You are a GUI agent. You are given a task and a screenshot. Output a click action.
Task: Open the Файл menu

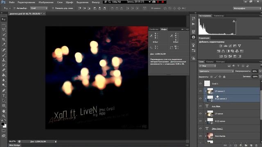11,2
